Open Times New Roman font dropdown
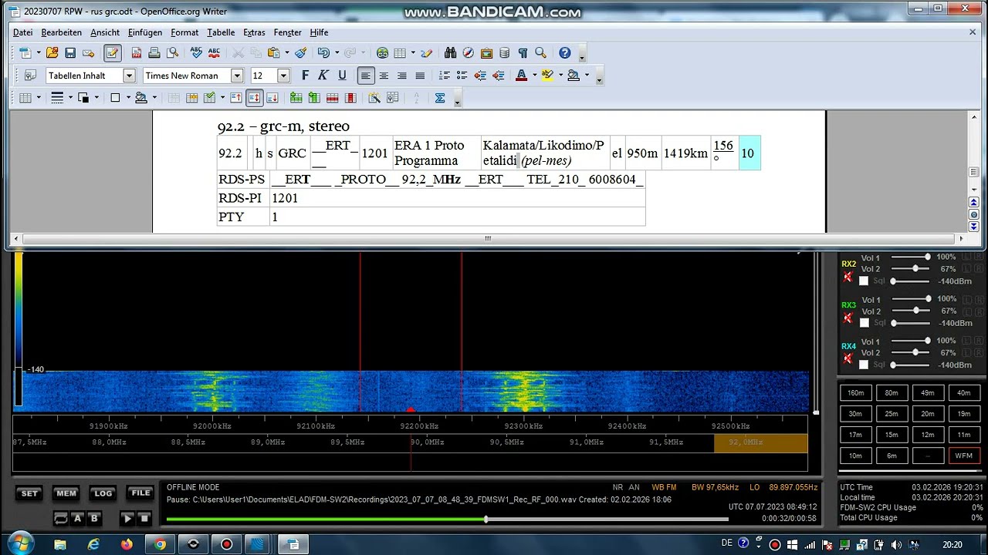 [x=237, y=76]
